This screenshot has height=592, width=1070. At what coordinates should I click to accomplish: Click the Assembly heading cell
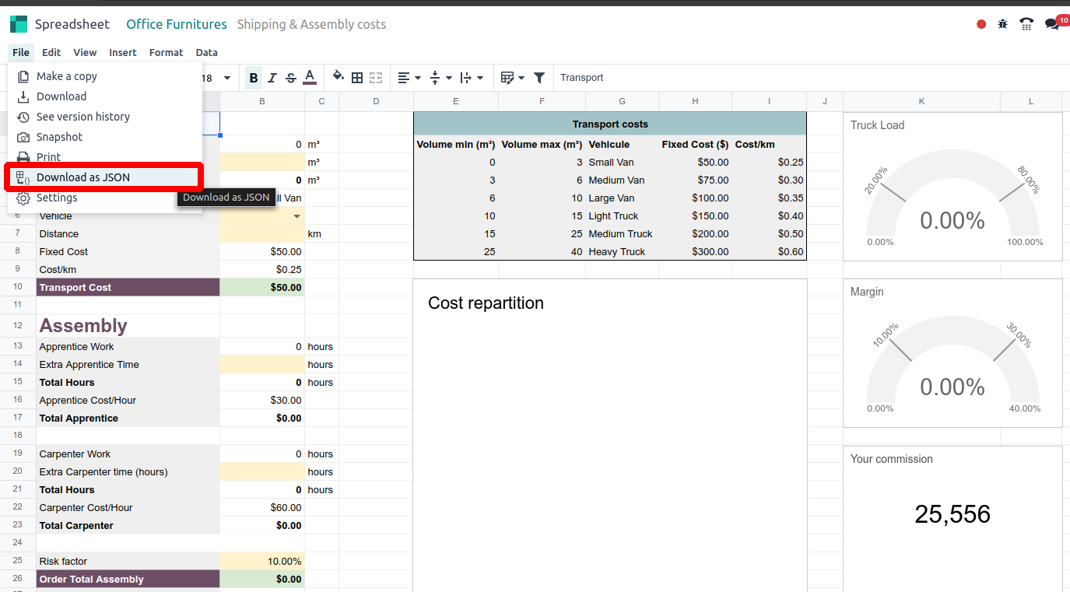click(x=128, y=325)
